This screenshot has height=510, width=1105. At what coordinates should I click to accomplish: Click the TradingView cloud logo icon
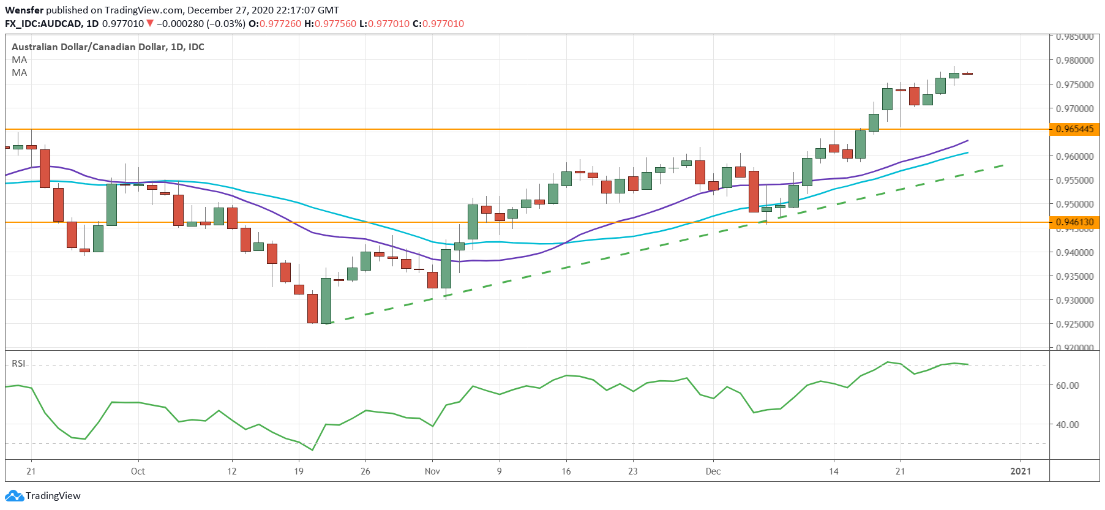(14, 495)
